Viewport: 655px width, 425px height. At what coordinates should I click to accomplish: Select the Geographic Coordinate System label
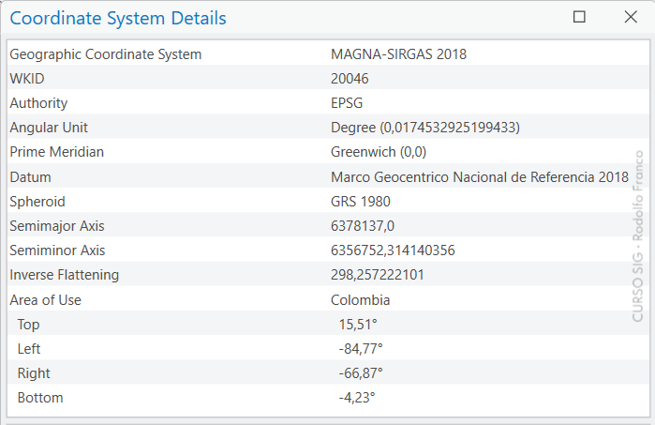coord(105,54)
